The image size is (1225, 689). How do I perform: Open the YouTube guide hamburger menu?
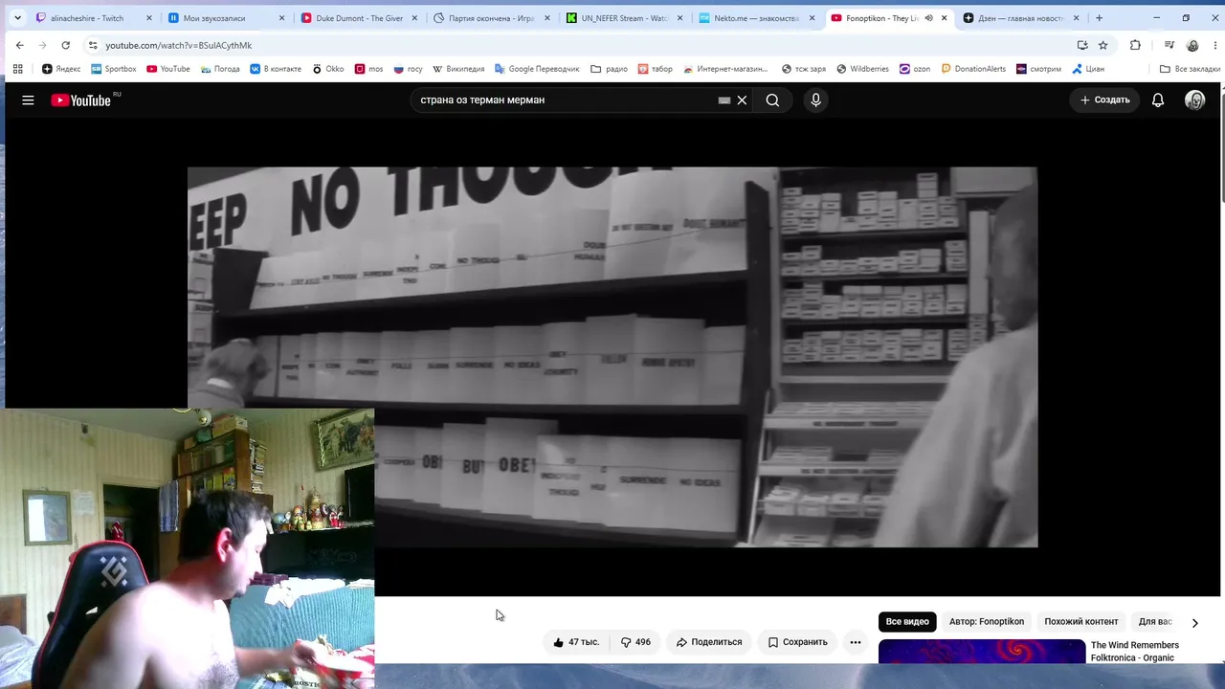(28, 100)
